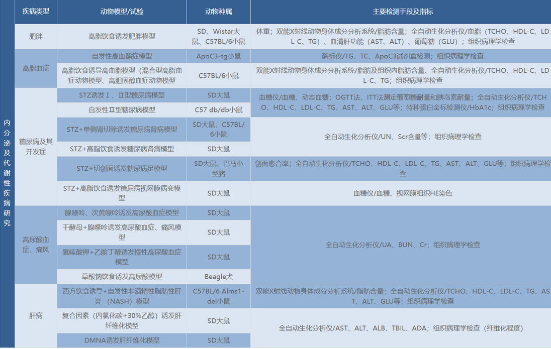
Task: Click the 高脂饮食诱发肥胖模型 cell
Action: point(122,36)
